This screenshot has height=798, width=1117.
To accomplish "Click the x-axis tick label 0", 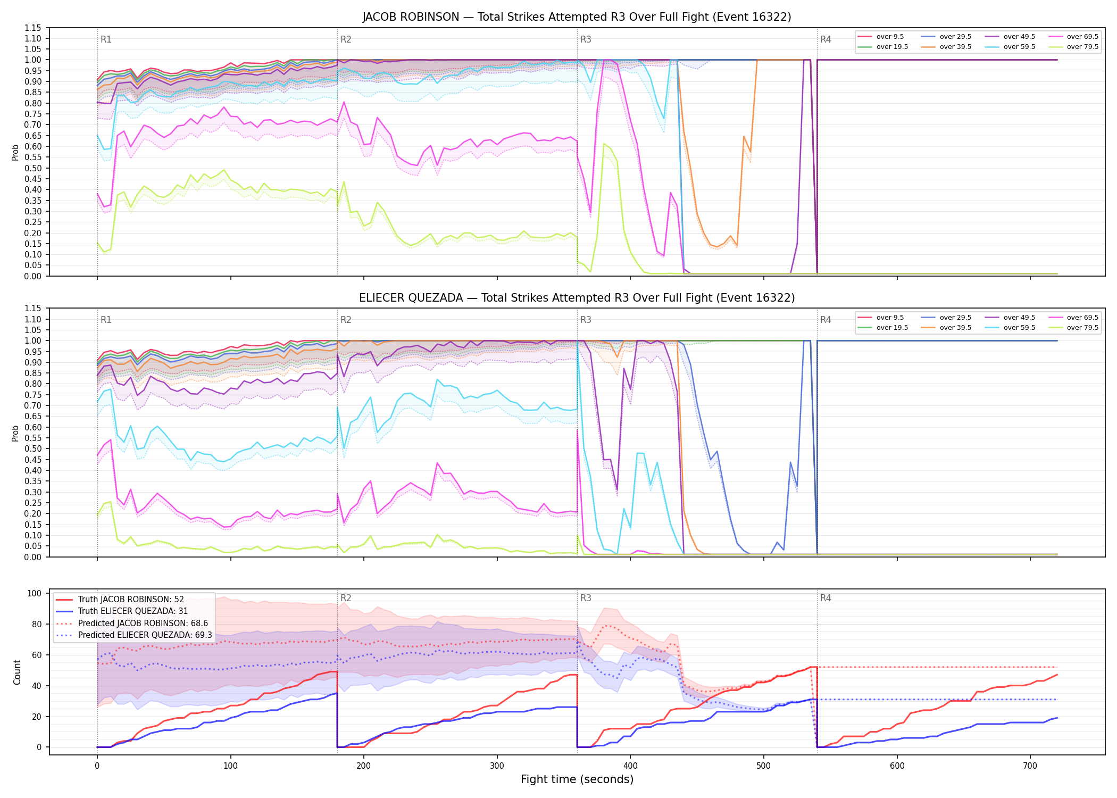I will coord(97,766).
